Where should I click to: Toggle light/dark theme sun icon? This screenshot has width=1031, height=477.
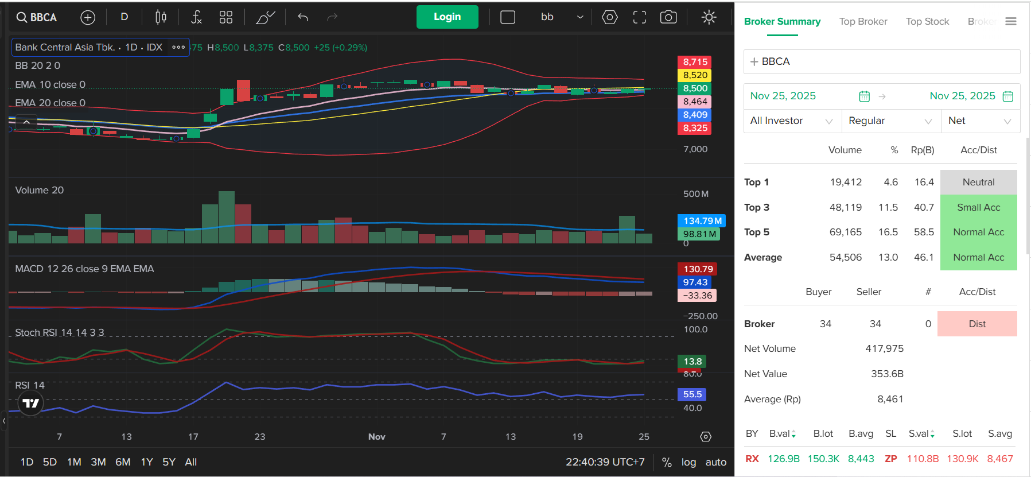pos(709,18)
